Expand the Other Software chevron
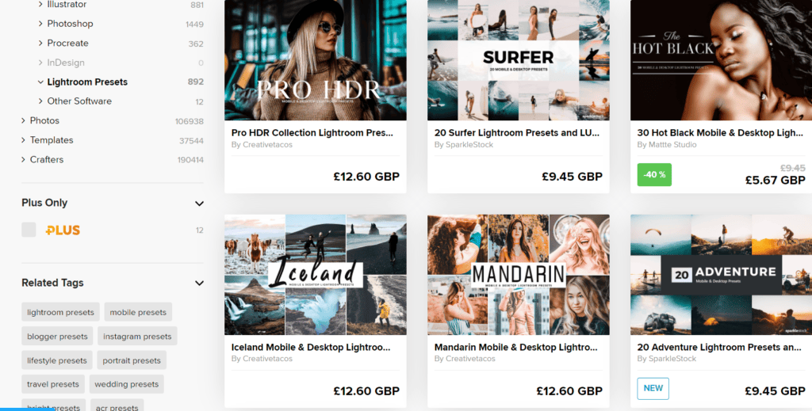 (x=40, y=101)
